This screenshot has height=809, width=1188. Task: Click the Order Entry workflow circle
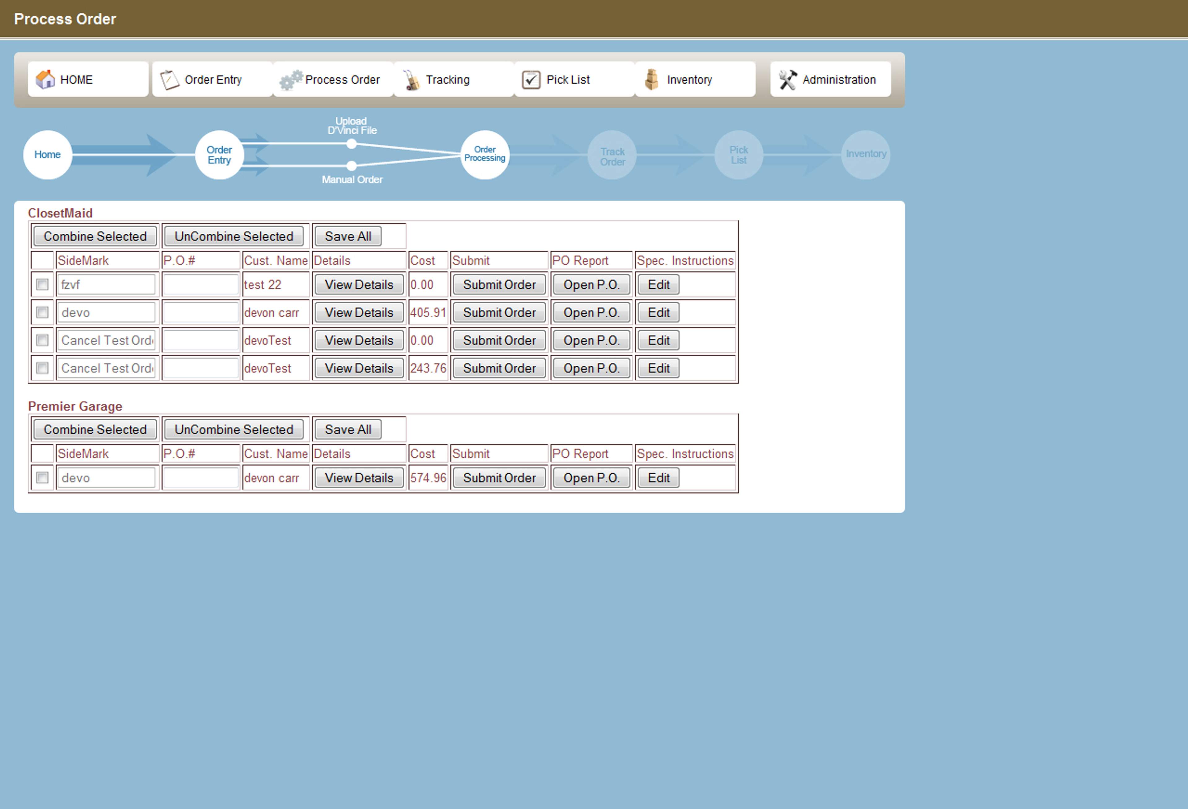(219, 154)
